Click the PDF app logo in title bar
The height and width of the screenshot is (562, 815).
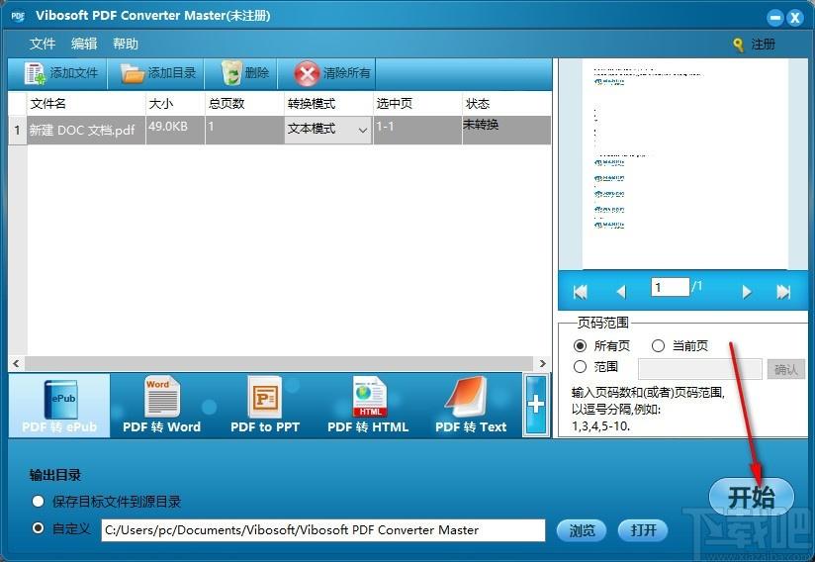(x=18, y=16)
